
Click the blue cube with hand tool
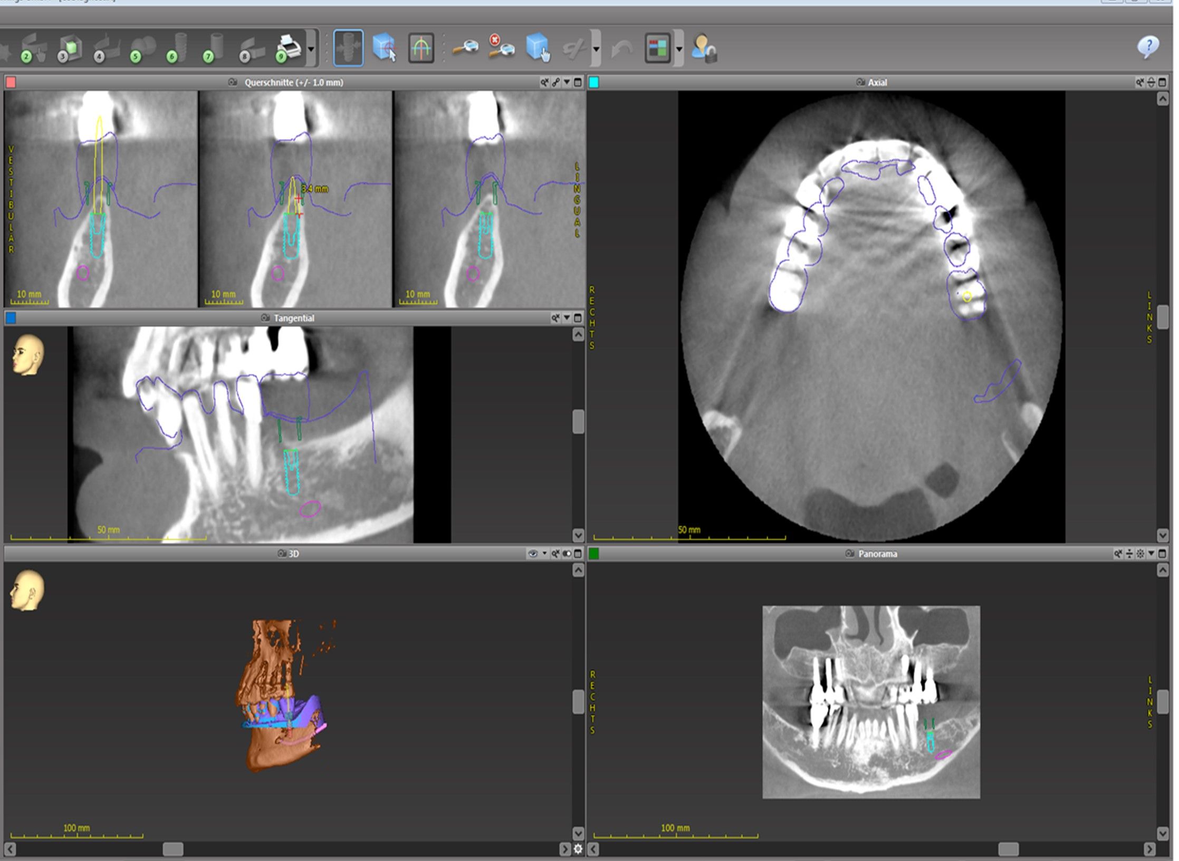[x=538, y=49]
